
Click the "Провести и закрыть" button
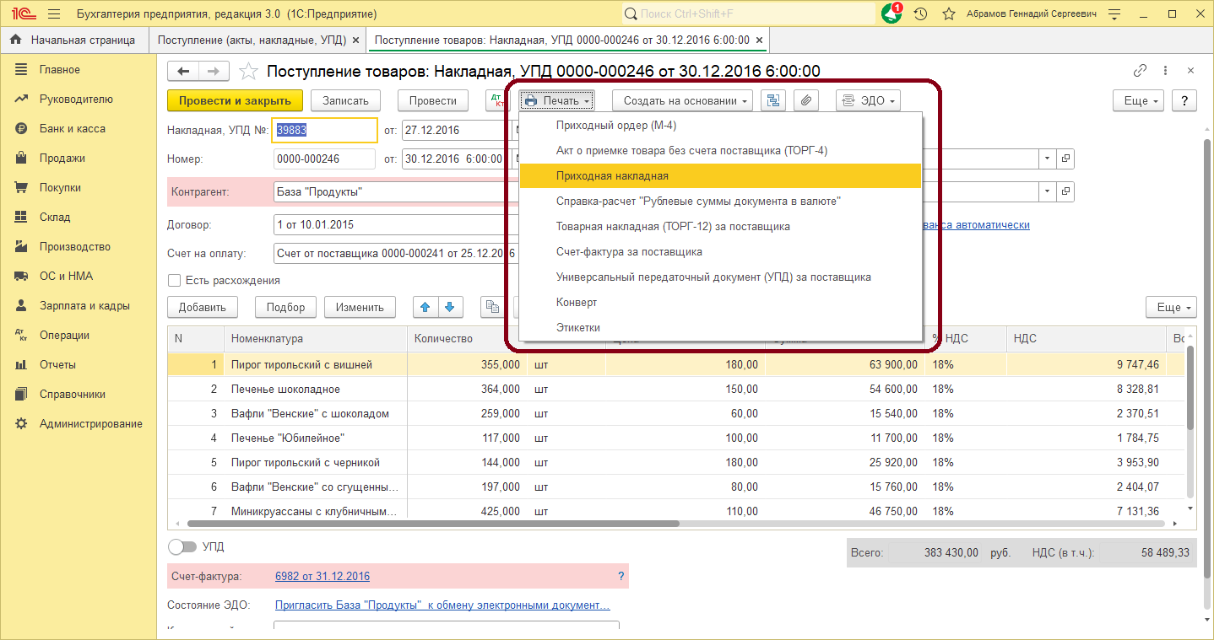[x=235, y=100]
